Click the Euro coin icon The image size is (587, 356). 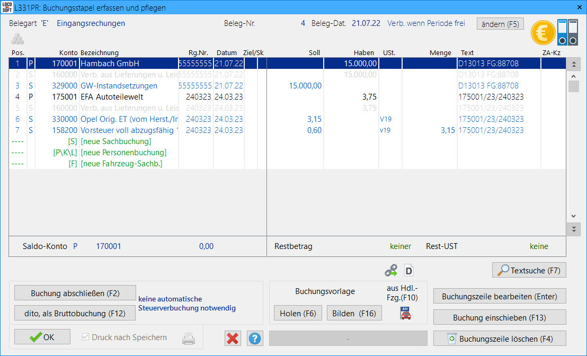[x=543, y=32]
